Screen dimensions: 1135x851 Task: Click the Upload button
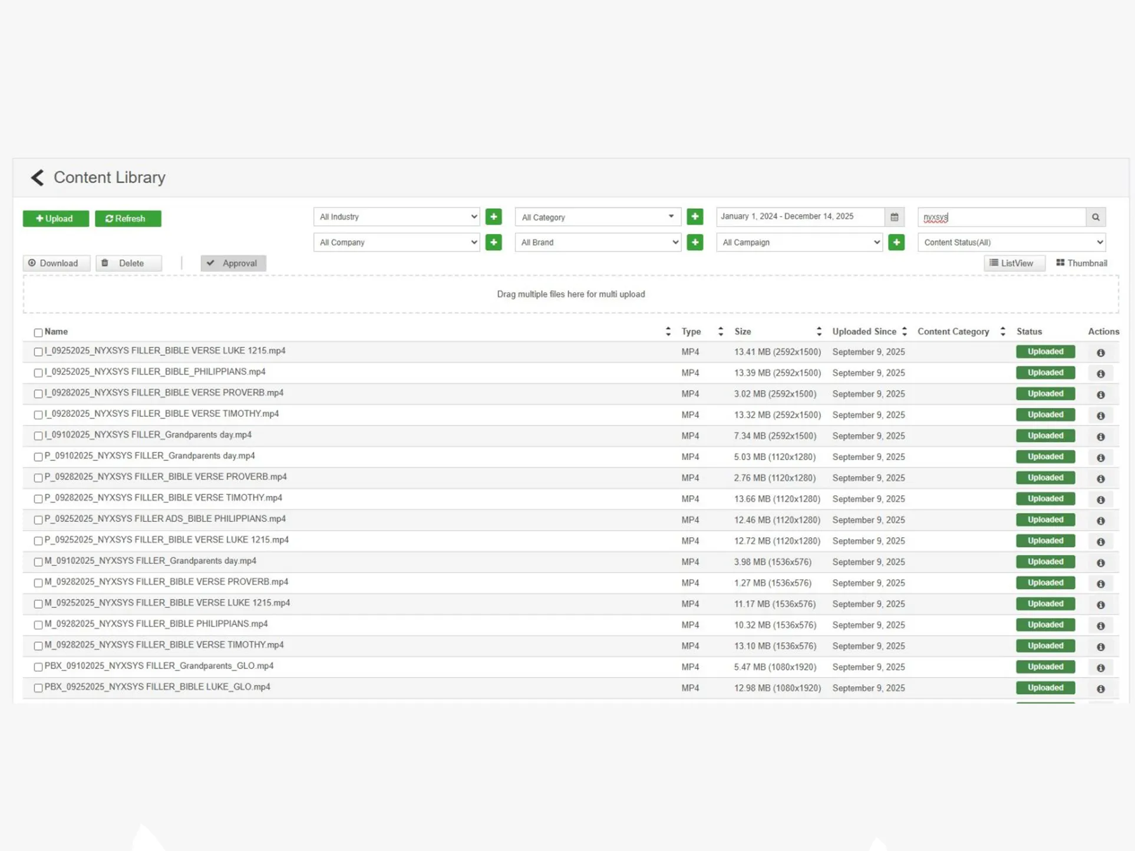[x=55, y=218]
